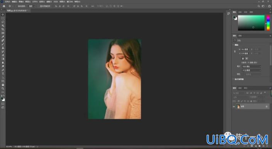
Task: Open the Move tool preset picker arrow
Action: coord(13,6)
